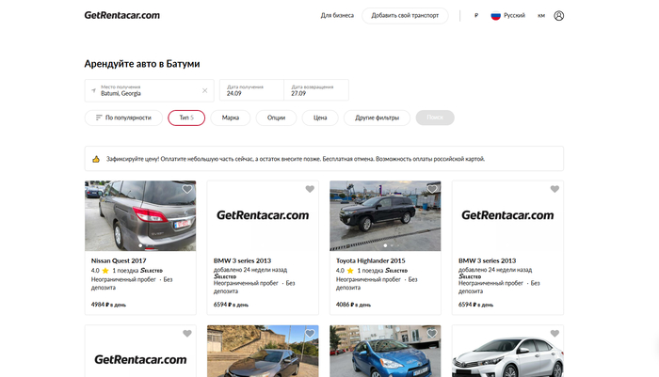Click the heart on the rightmost BMW card
Image resolution: width=659 pixels, height=377 pixels.
pos(554,190)
